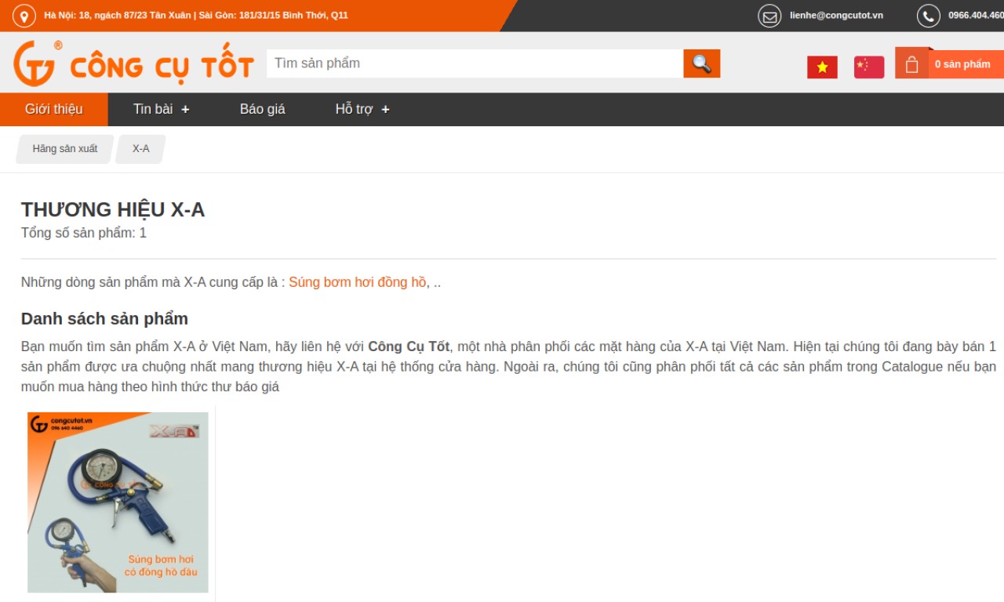Click bold Công Cụ Tốt in description
1004x602 pixels.
coord(409,346)
